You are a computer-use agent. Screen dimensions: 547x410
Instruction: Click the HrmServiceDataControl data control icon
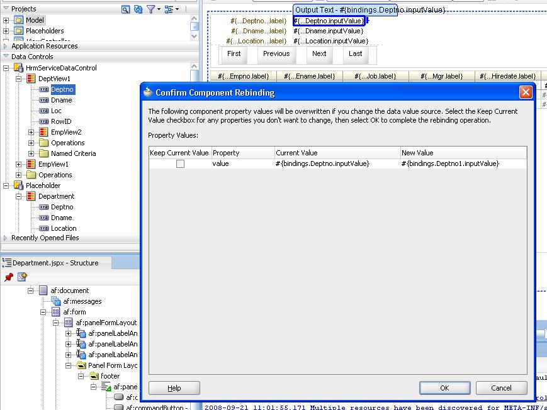click(18, 68)
